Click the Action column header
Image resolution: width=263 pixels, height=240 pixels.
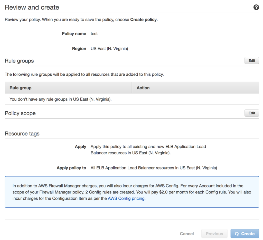point(143,88)
